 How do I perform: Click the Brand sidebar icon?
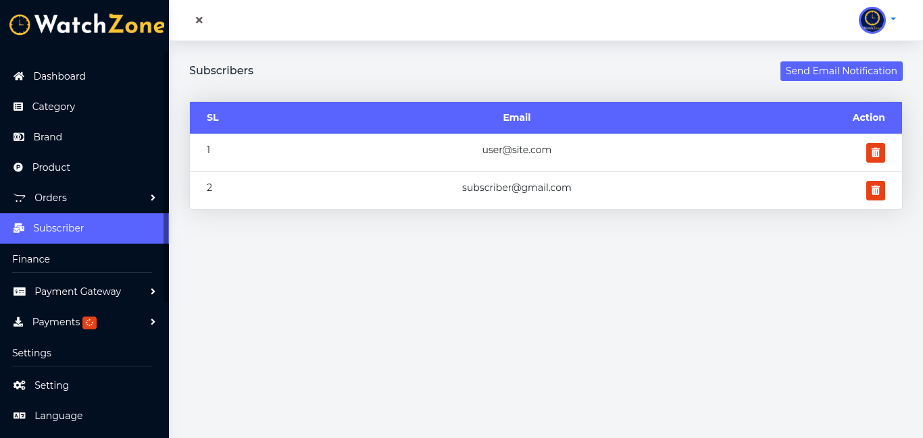click(x=19, y=137)
